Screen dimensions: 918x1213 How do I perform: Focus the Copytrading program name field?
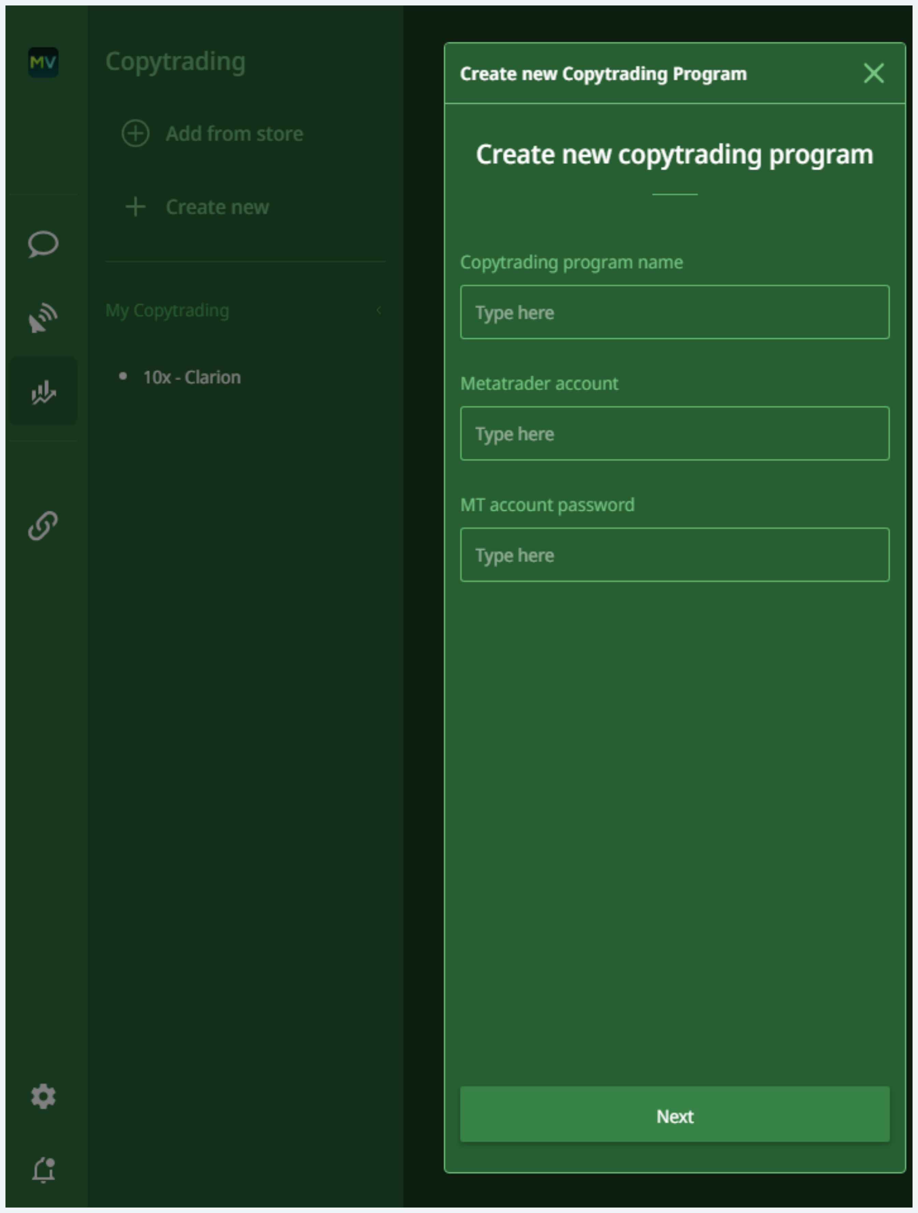674,312
